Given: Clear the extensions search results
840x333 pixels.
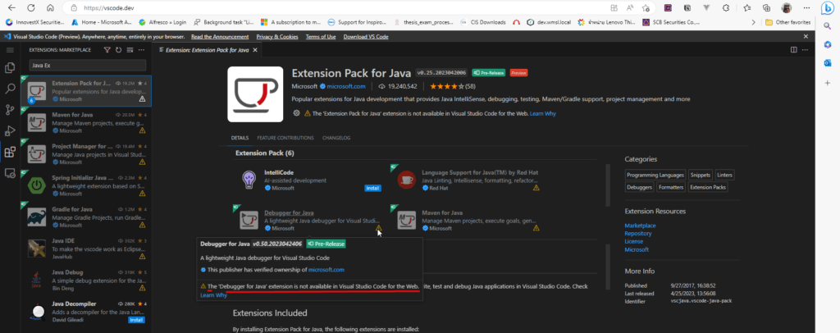Looking at the screenshot, I should [x=130, y=50].
